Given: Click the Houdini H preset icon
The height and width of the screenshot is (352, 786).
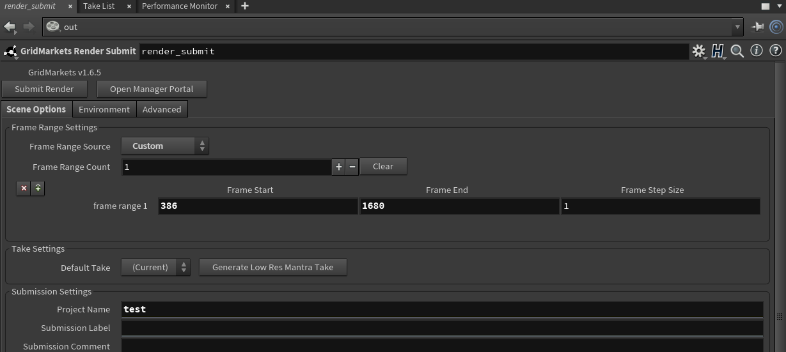Looking at the screenshot, I should point(718,51).
